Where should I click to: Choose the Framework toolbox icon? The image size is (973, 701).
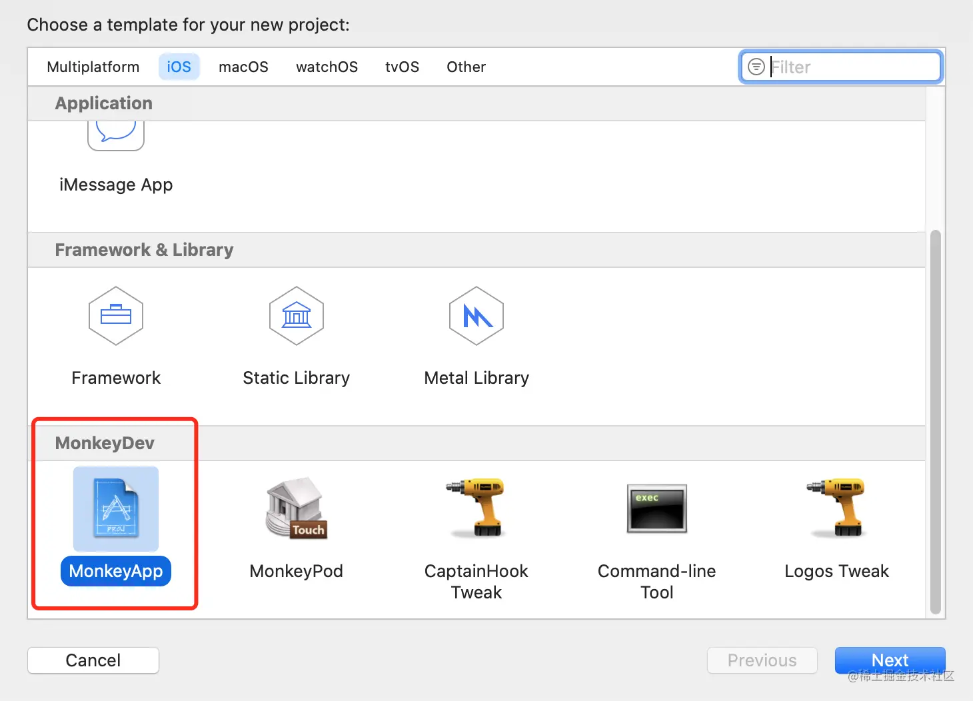116,316
